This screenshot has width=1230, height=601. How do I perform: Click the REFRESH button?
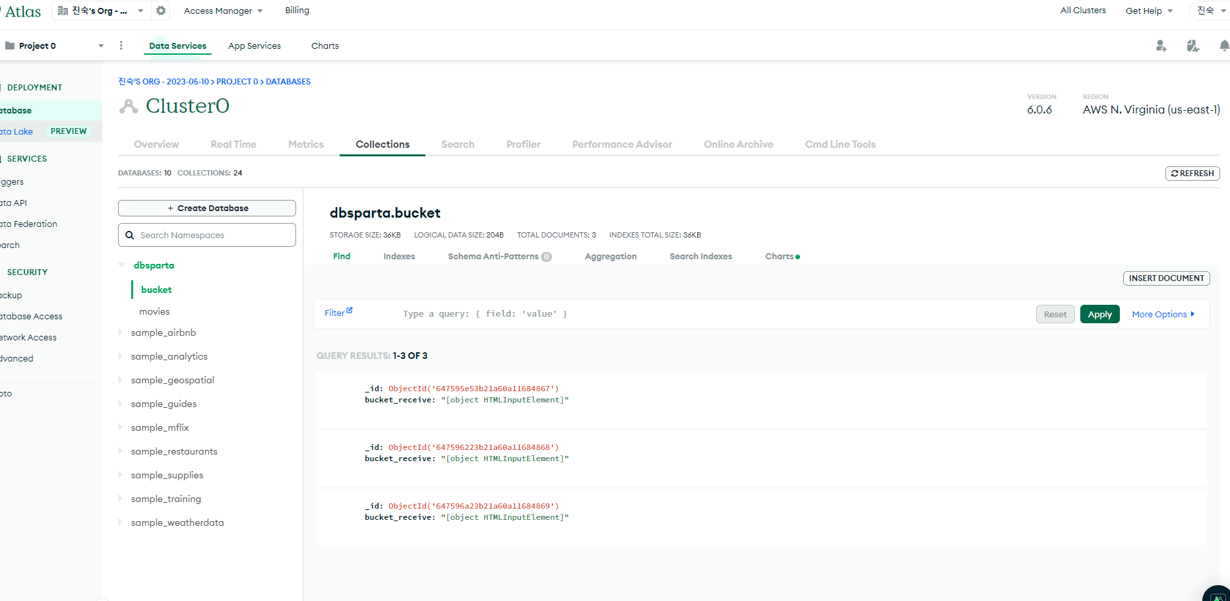coord(1192,173)
